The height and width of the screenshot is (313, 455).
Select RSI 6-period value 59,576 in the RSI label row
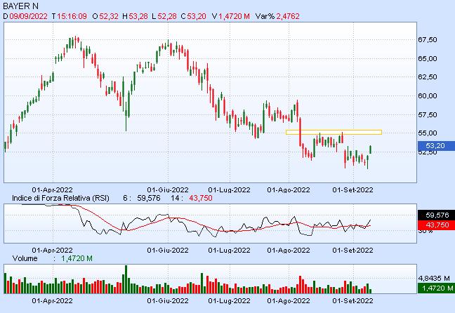149,198
